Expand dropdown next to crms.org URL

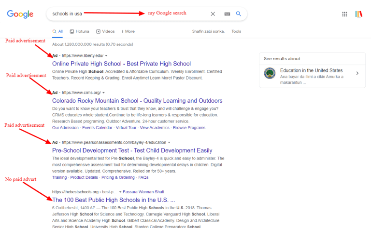coord(104,93)
